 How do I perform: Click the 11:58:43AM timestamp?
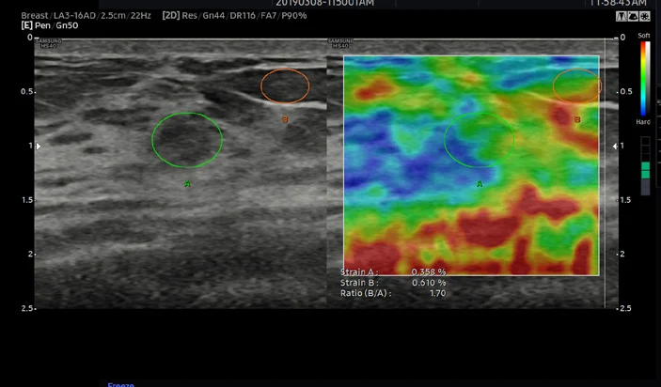pyautogui.click(x=618, y=3)
